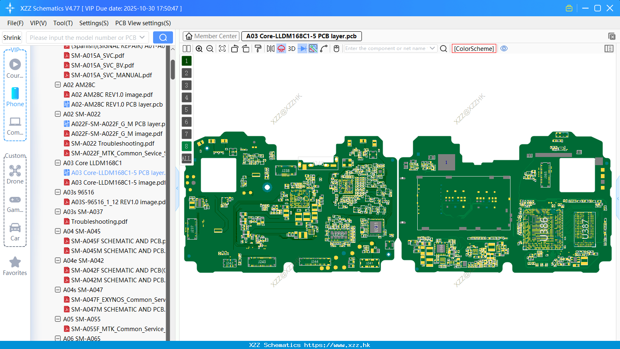Open the model number dropdown arrow
Image resolution: width=620 pixels, height=349 pixels.
[x=142, y=37]
